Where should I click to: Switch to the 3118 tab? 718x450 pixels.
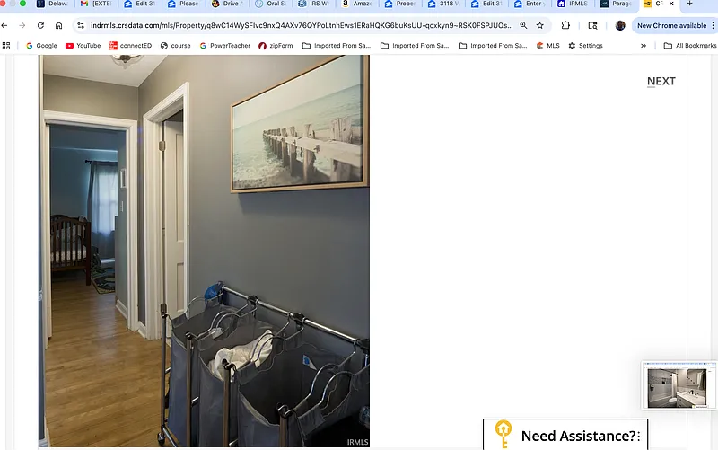click(x=443, y=4)
